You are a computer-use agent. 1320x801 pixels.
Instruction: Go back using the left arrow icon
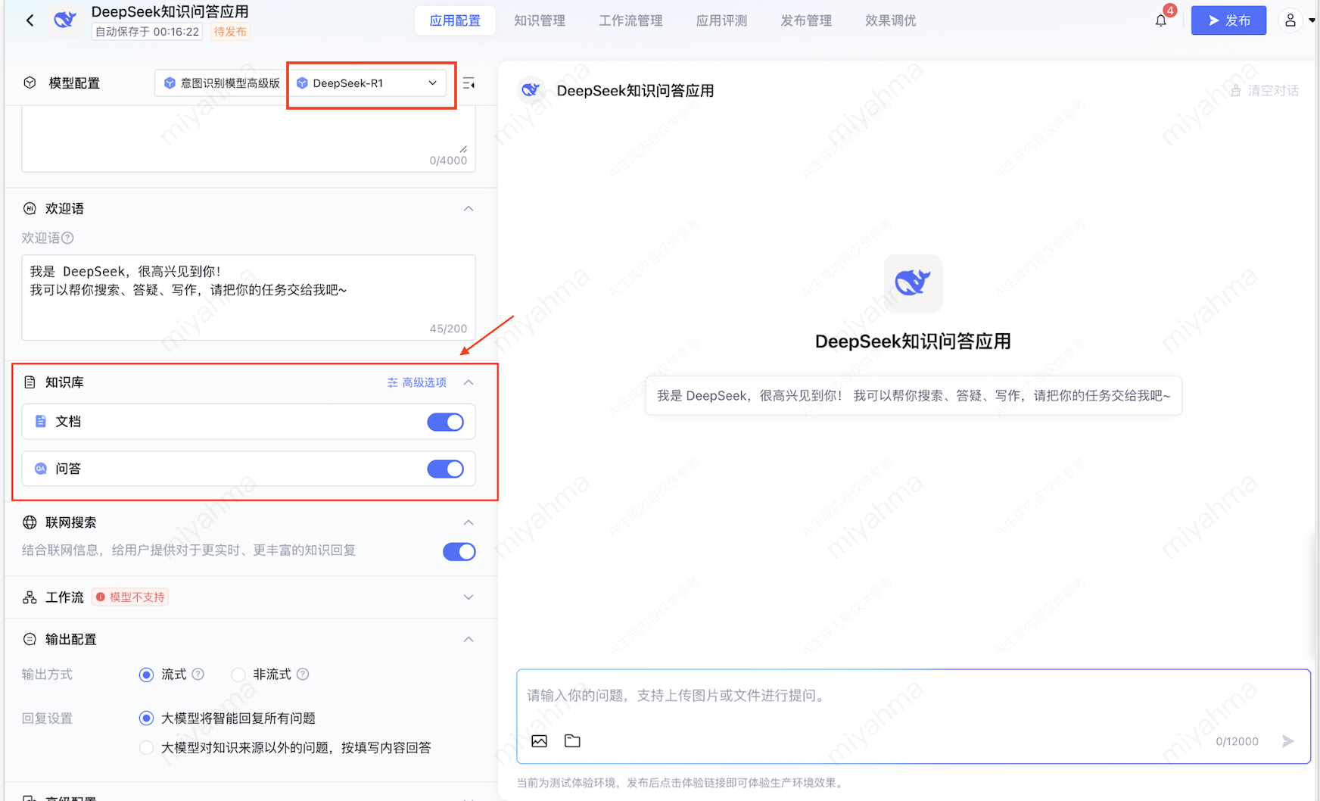coord(30,20)
